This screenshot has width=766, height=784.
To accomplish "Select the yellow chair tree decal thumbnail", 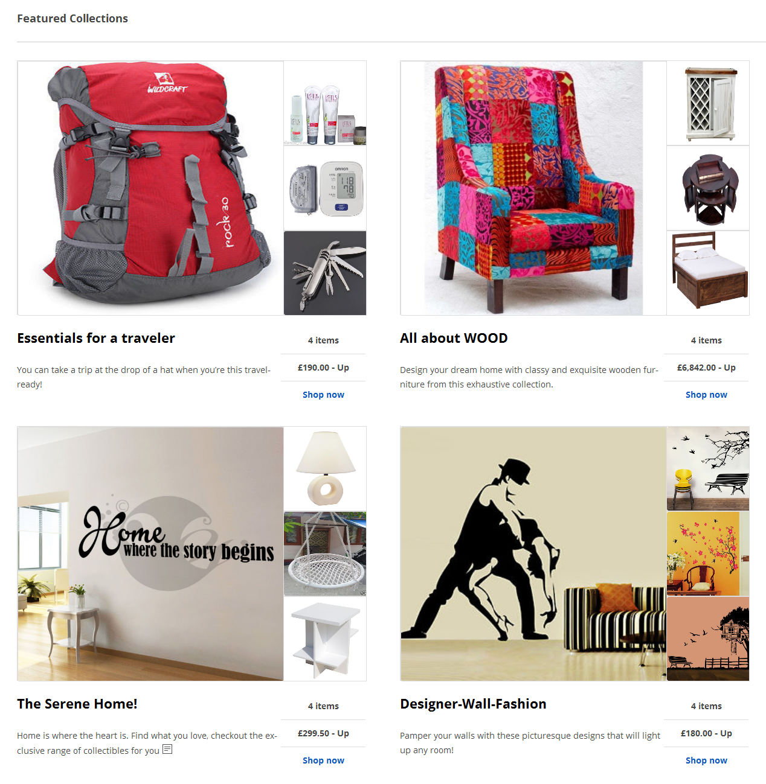I will click(x=708, y=469).
